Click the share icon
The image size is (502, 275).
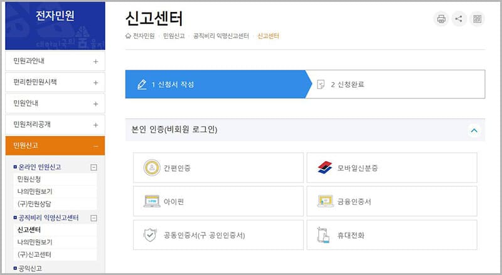pos(459,19)
